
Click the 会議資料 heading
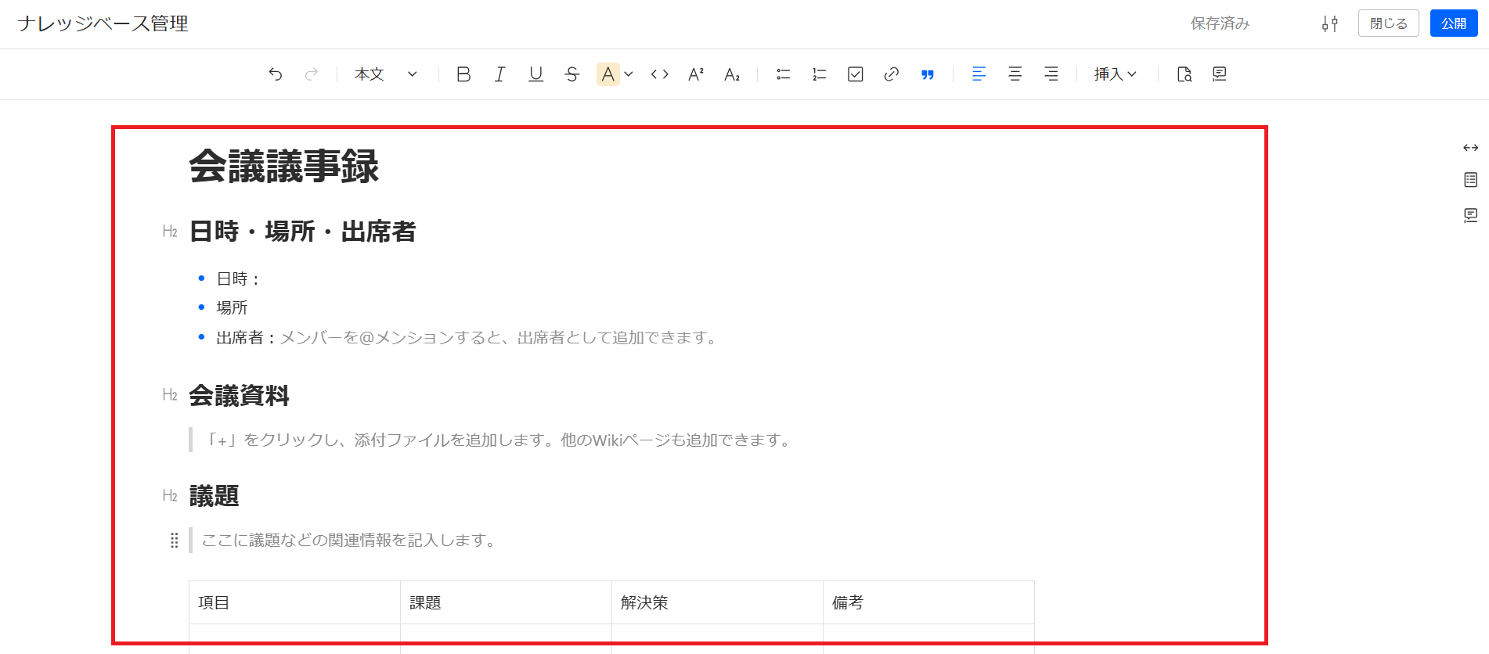240,396
